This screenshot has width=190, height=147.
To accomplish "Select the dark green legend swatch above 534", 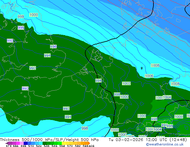I will (x=44, y=143).
